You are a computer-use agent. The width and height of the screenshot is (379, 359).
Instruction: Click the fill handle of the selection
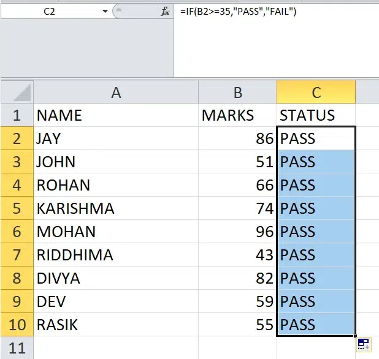point(355,336)
